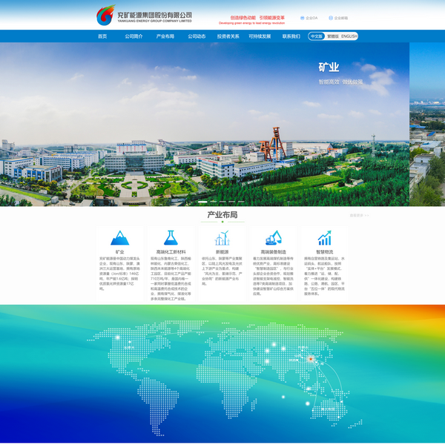Screen dimensions: 445x445
Task: Switch language to 繁體版
Action: [333, 36]
